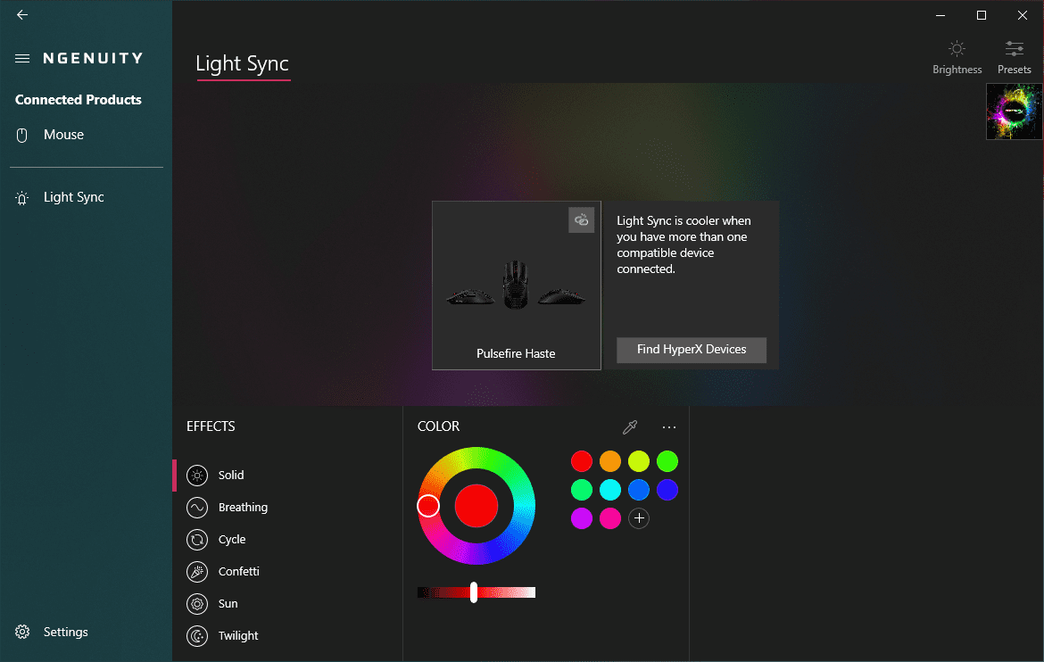The height and width of the screenshot is (662, 1044).
Task: Select the cyan color swatch
Action: click(609, 490)
